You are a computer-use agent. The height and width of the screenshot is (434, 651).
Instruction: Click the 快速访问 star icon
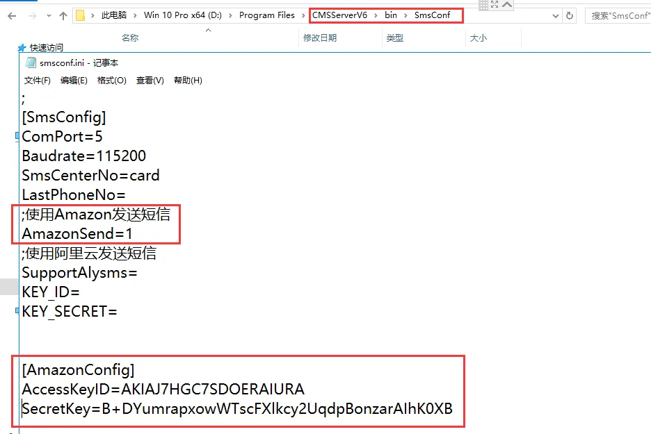pos(22,48)
